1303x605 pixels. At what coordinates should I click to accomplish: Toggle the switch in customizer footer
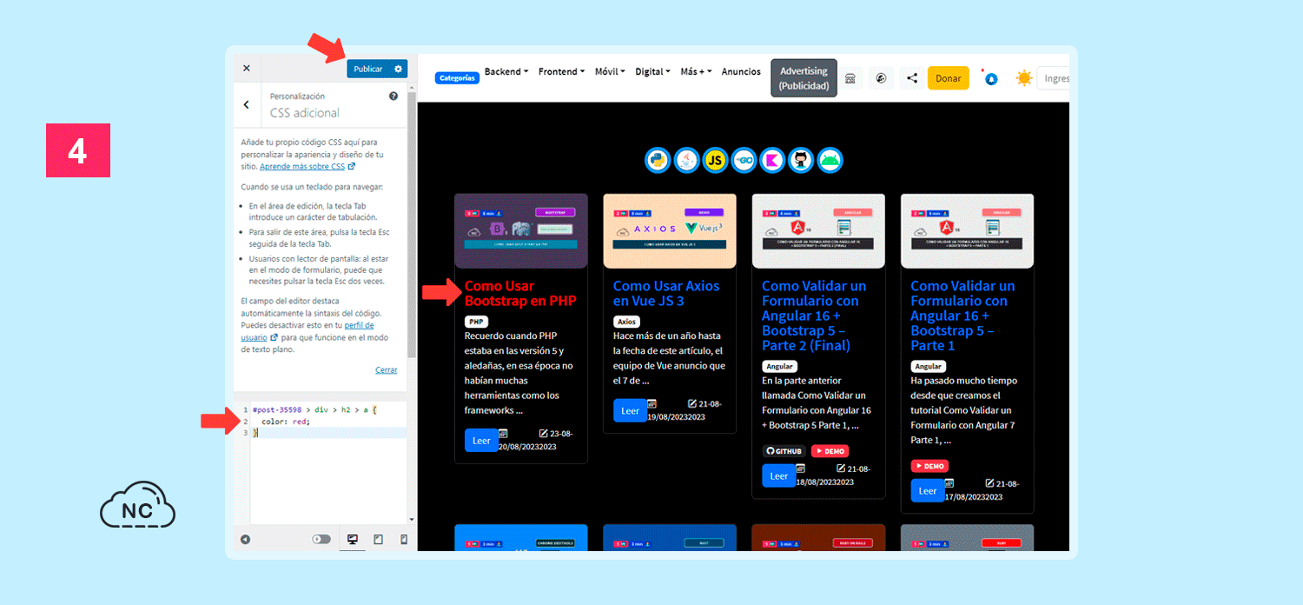point(321,539)
